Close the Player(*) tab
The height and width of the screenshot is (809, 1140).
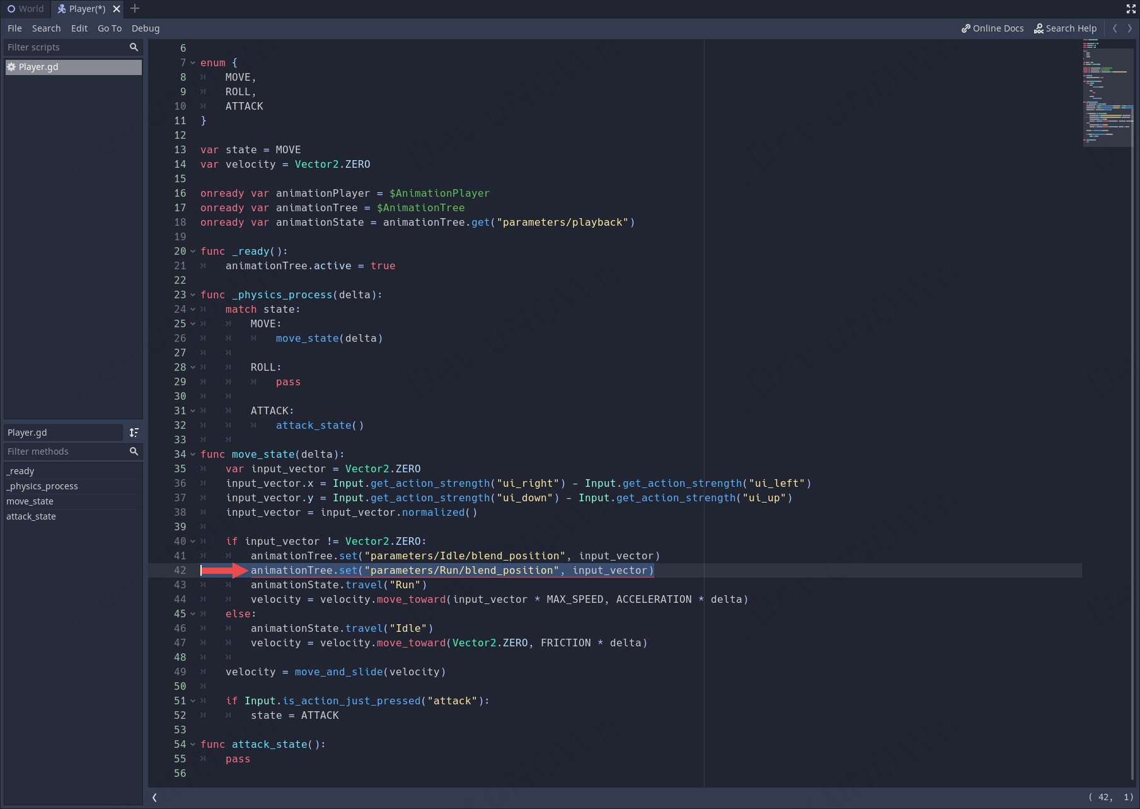tap(117, 9)
